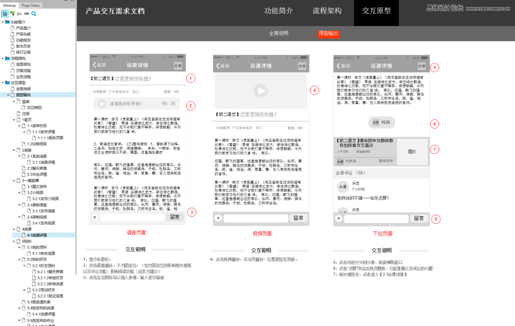Screen dimensions: 515x326
Task: Click the 留言 button on the 语音页面 mockup
Action: [175, 217]
